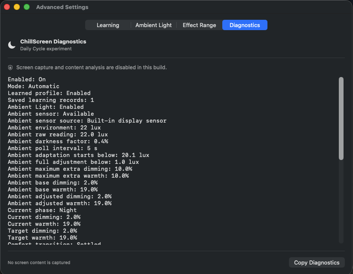This screenshot has height=274, width=353.
Task: Click the 'Learned profile: Enabled' line
Action: (49, 93)
